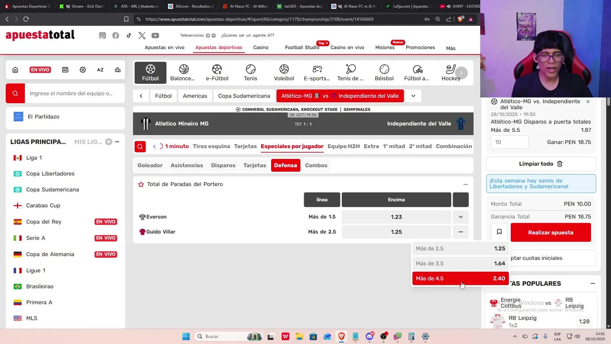This screenshot has height=344, width=611.
Task: Pick Everson Más de 1.5 odds 1.23
Action: [x=396, y=217]
